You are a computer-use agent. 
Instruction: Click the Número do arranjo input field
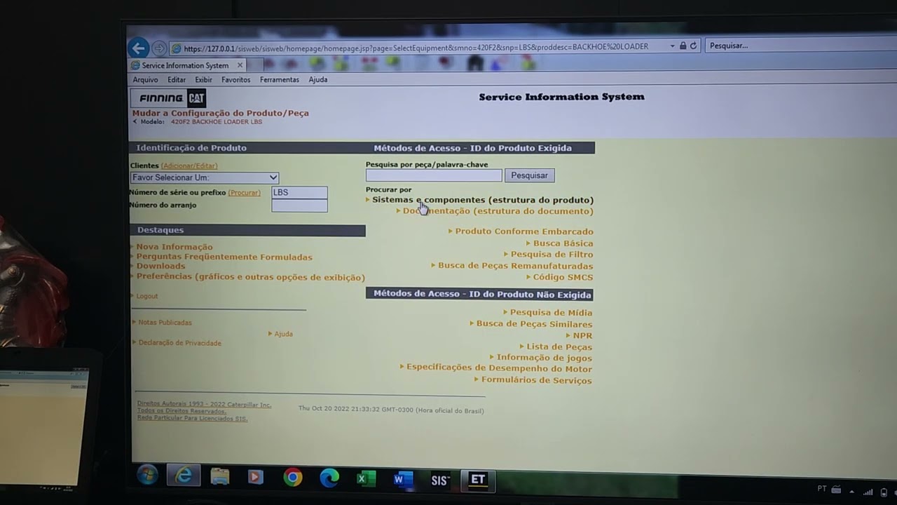tap(299, 206)
